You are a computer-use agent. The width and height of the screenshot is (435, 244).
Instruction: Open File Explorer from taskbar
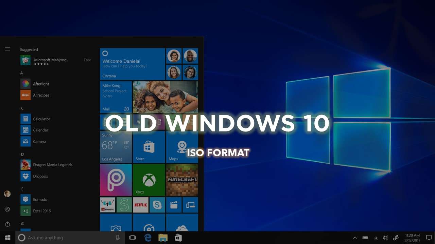163,238
